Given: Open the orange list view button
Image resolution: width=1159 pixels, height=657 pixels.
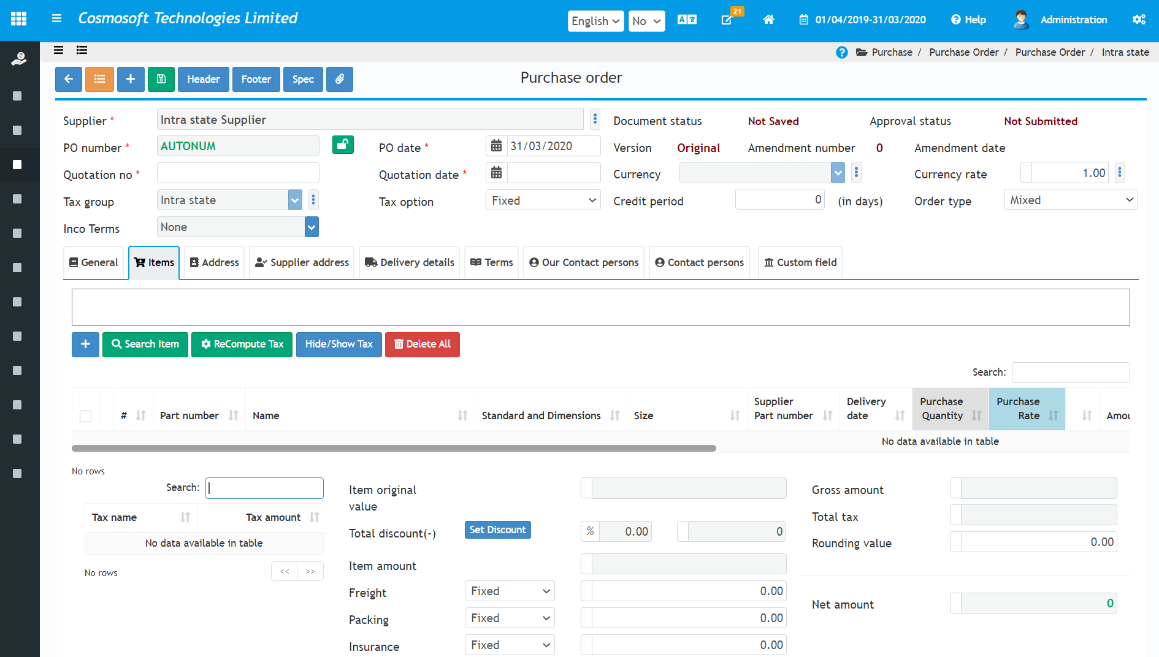Looking at the screenshot, I should [99, 79].
